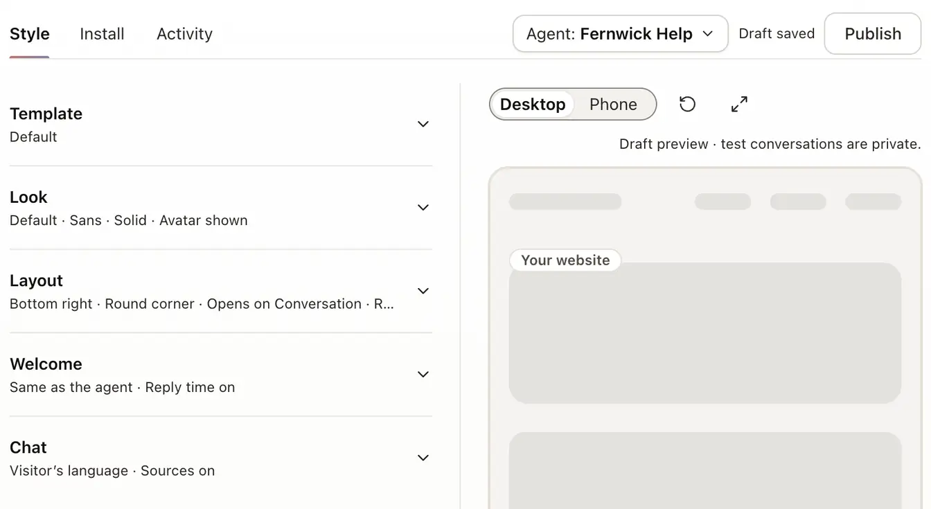Open the Agent: Fernwick Help dropdown

click(620, 34)
